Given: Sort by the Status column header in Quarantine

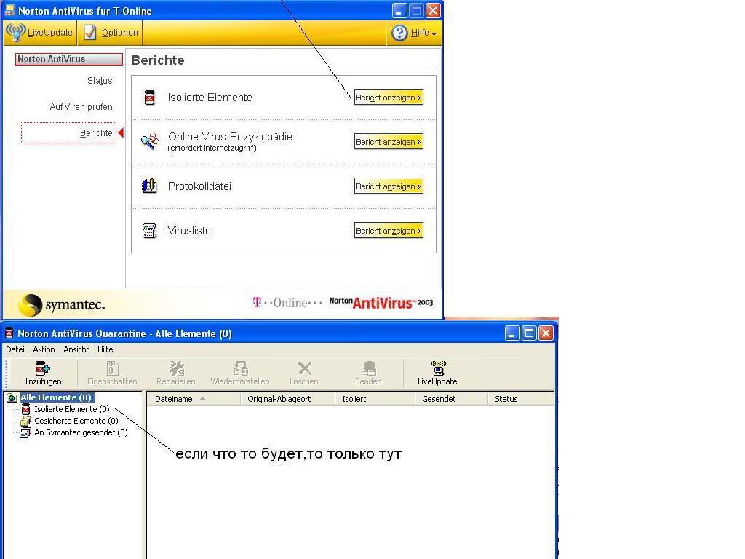Looking at the screenshot, I should [x=521, y=399].
